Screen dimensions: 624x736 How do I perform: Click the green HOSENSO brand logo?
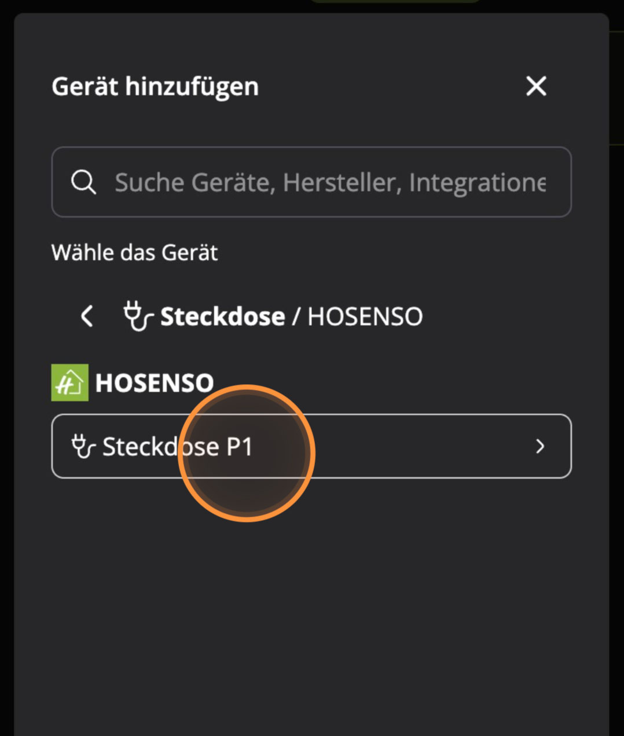pyautogui.click(x=69, y=381)
